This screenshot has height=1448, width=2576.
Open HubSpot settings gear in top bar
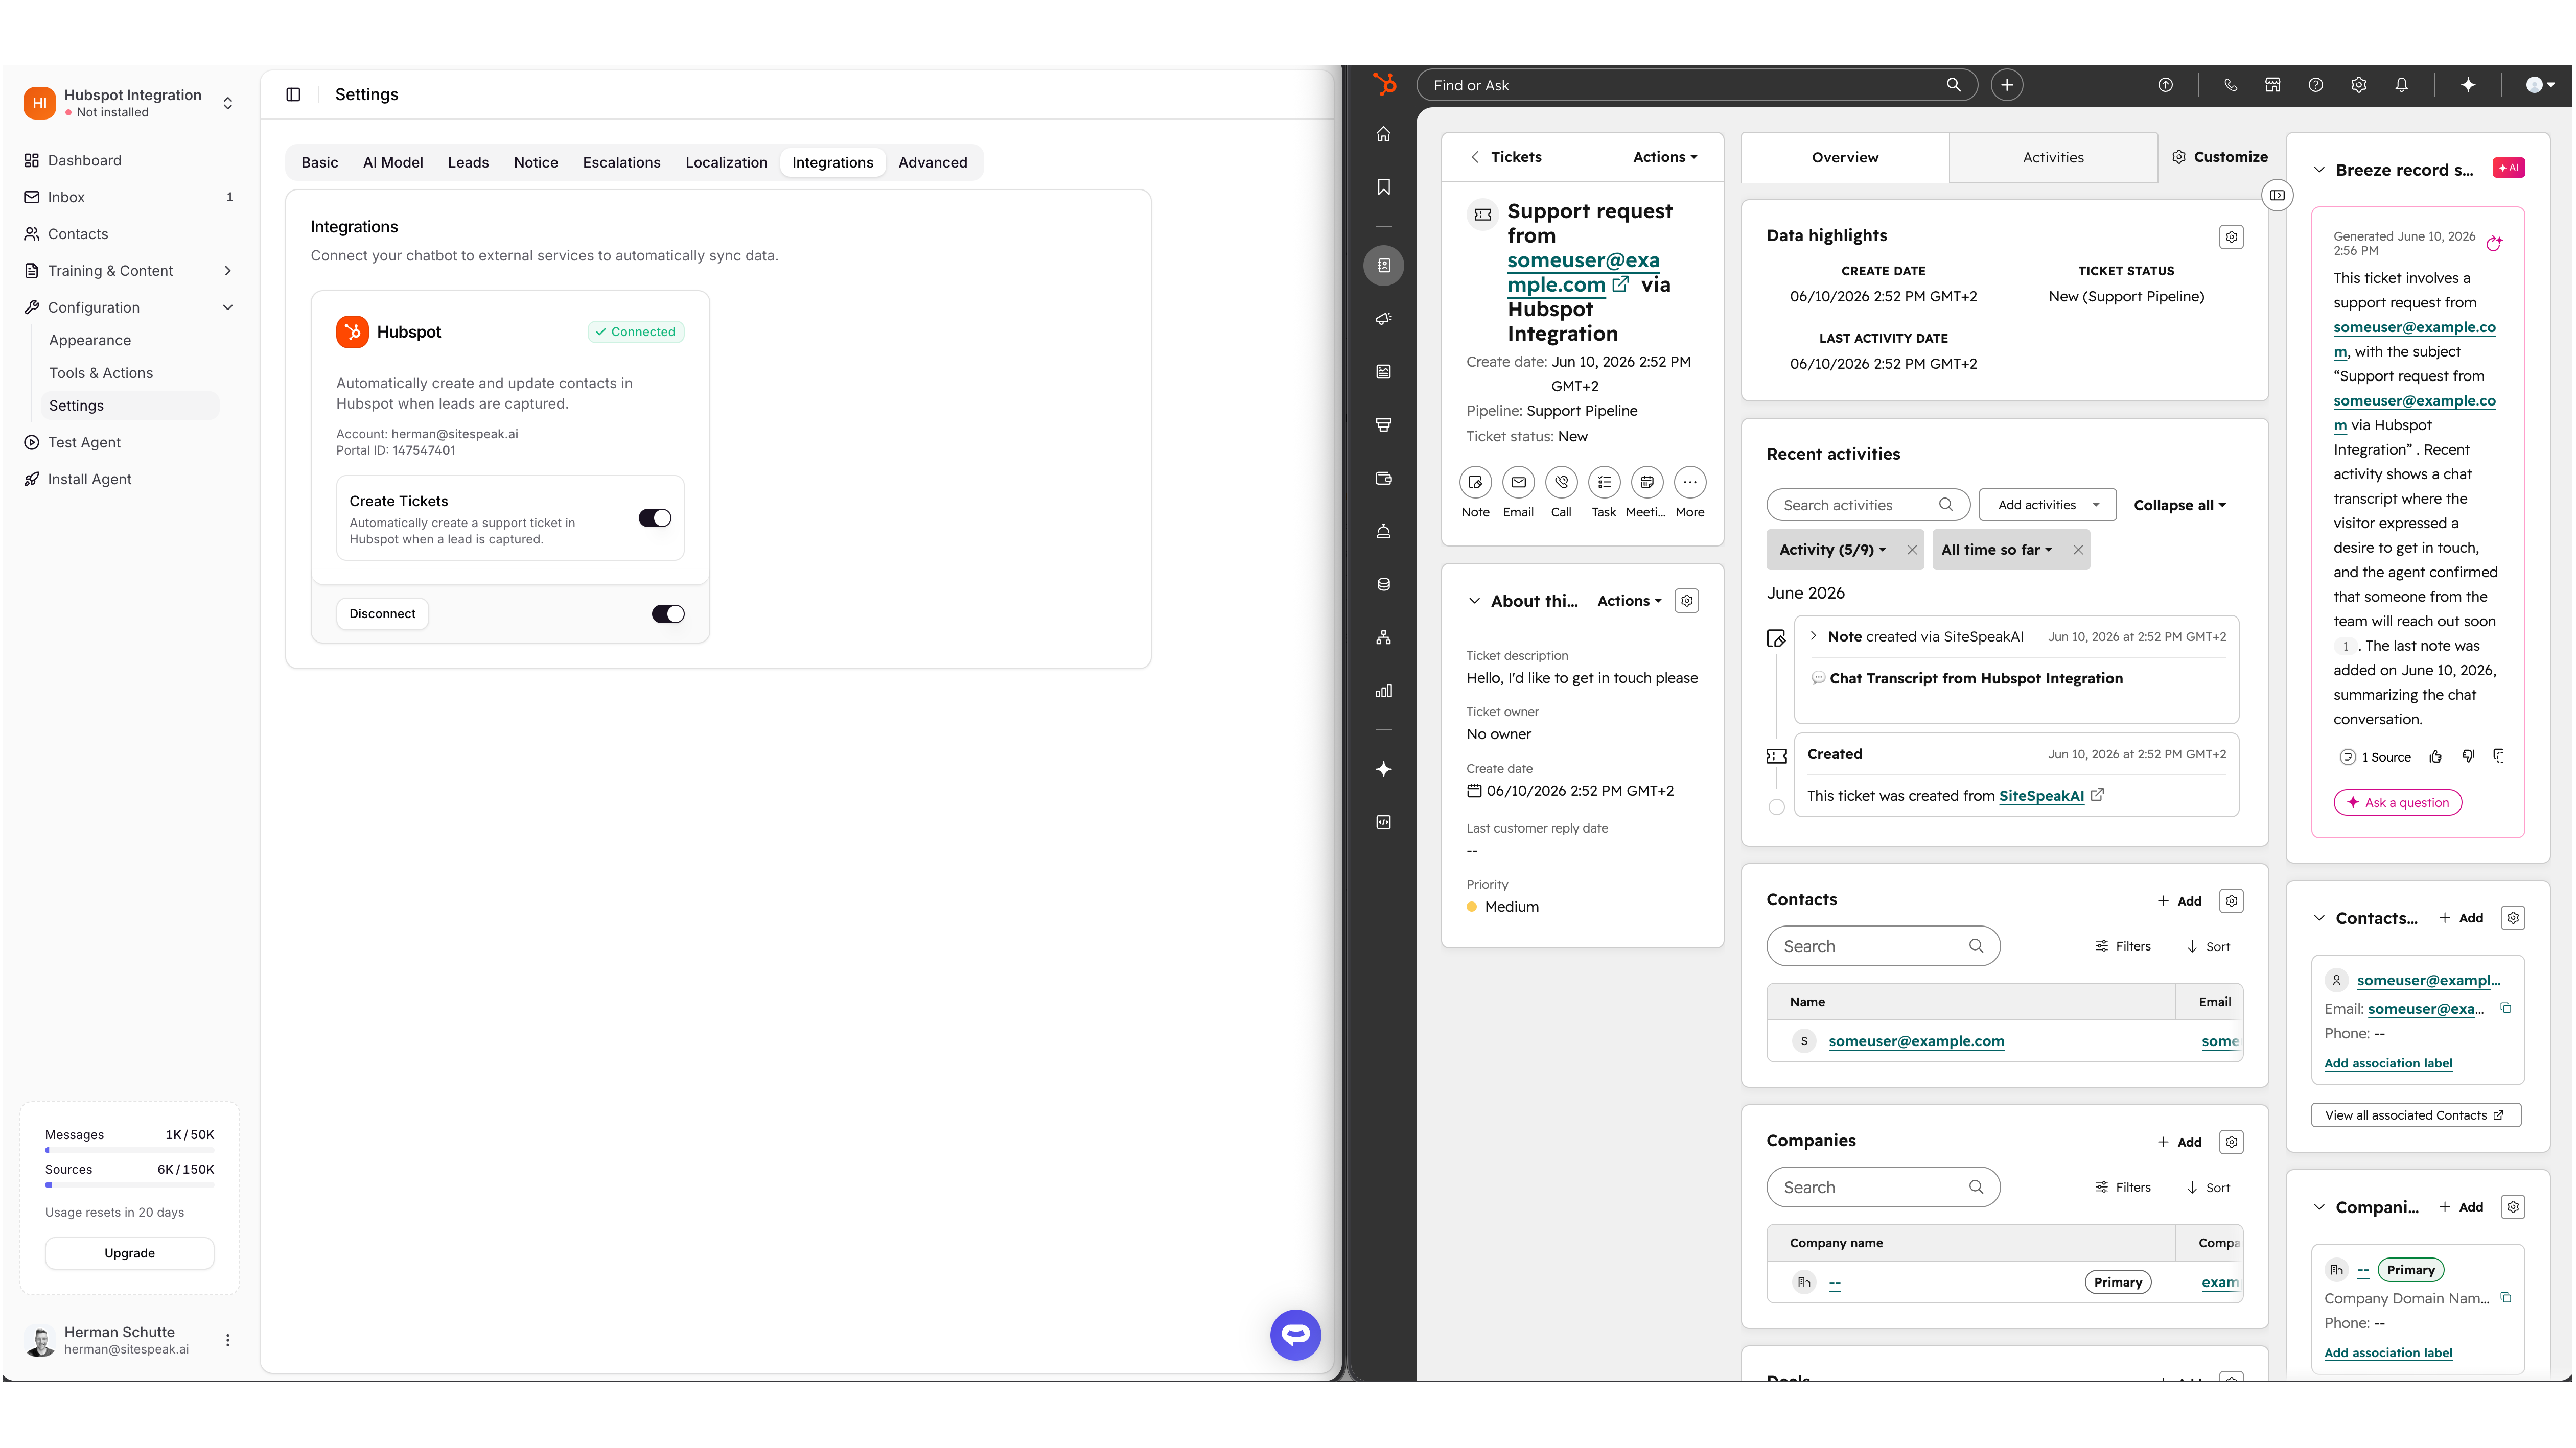[2359, 85]
